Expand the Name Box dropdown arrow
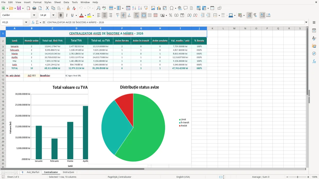This screenshot has height=179, width=319. 26,22
